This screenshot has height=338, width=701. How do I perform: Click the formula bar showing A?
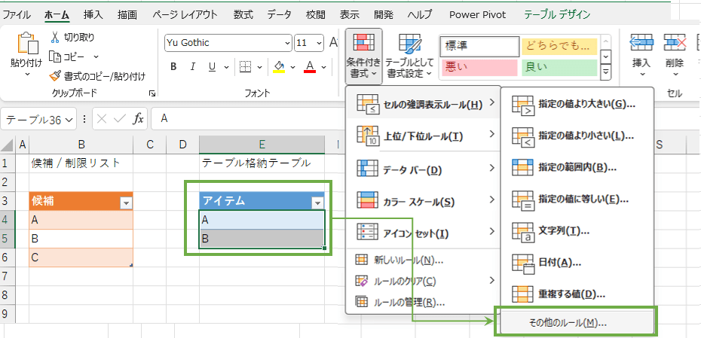tap(248, 119)
